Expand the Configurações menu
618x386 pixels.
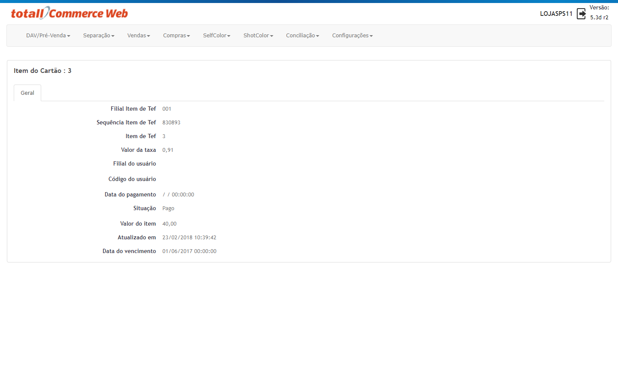click(352, 36)
